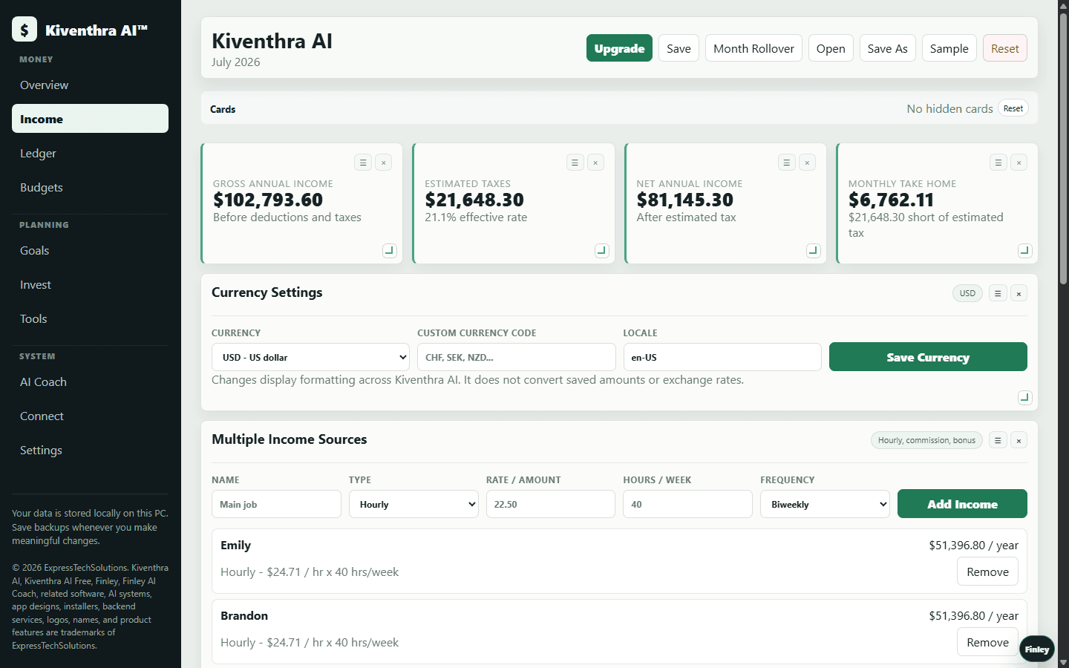Select Income in the sidebar
Viewport: 1069px width, 668px height.
(90, 119)
